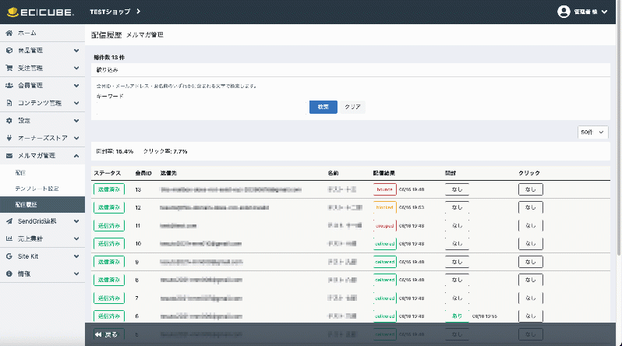The image size is (622, 346).
Task: Expand the コンテンツ管理 menu chevron
Action: [76, 103]
